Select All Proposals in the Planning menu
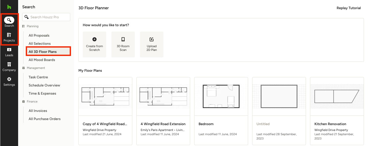 coord(39,35)
